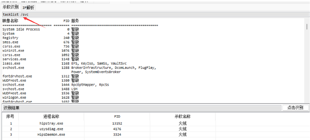Click the Power, SystemEventsBroker text line

(96, 72)
